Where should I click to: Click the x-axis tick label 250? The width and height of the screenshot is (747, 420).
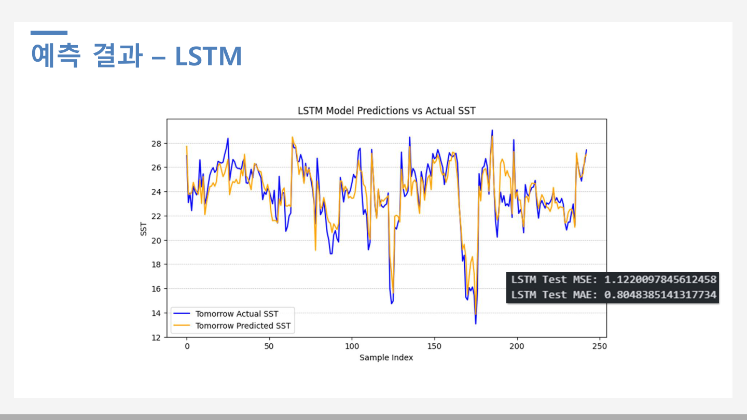click(600, 346)
